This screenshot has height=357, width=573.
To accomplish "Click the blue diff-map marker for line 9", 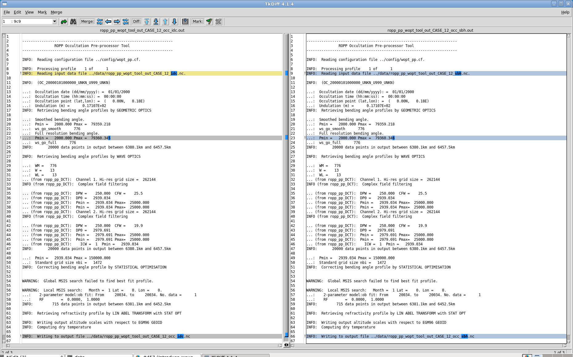I will [x=286, y=73].
